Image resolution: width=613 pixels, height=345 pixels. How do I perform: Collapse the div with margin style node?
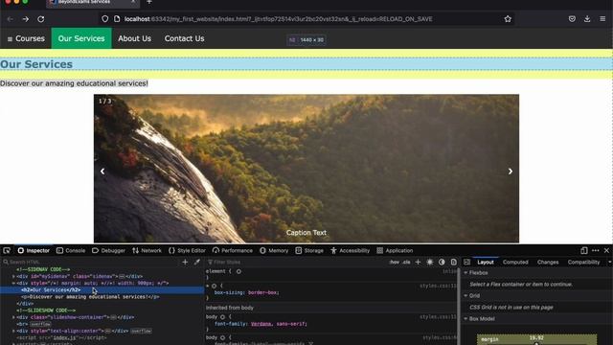point(13,284)
